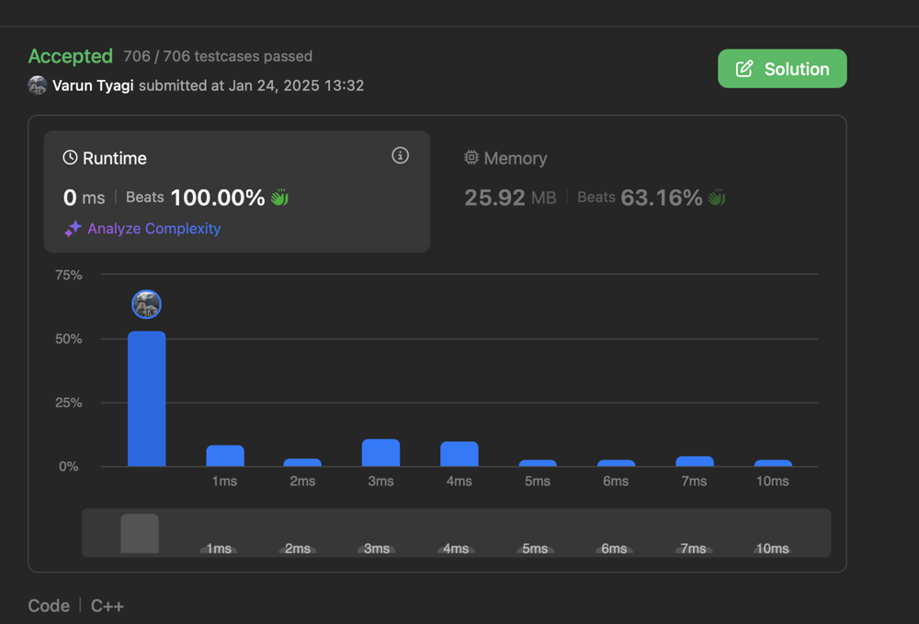Click the memory clapping hands icon

pos(716,198)
